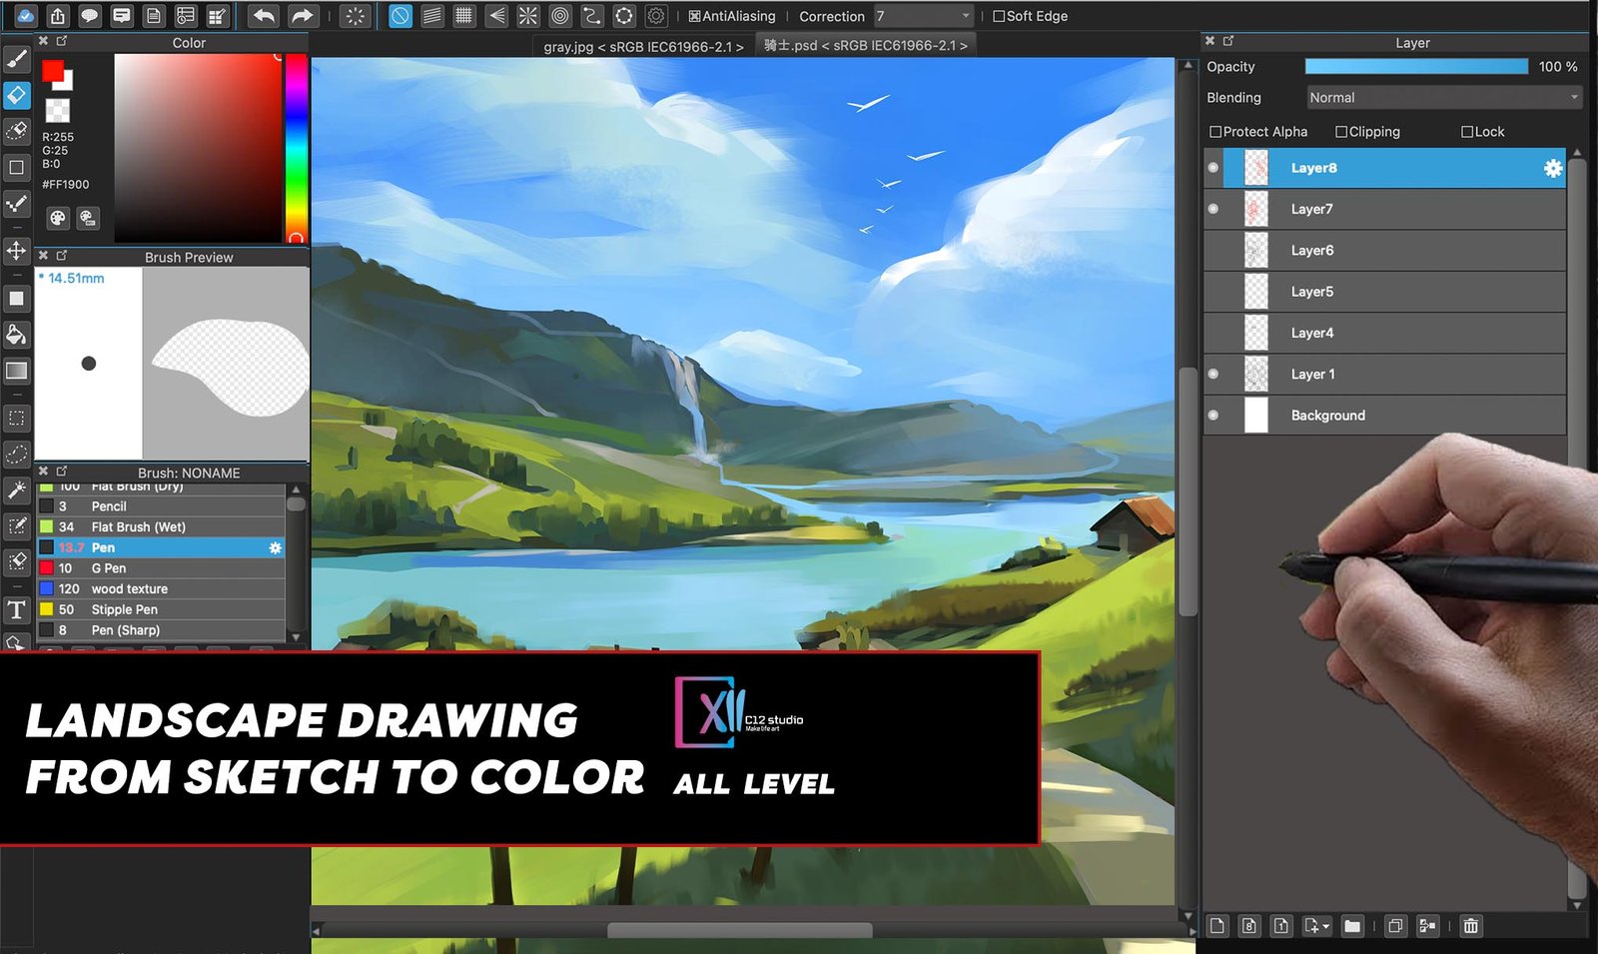The height and width of the screenshot is (954, 1598).
Task: Click the Redo arrow in top toolbar
Action: (x=302, y=16)
